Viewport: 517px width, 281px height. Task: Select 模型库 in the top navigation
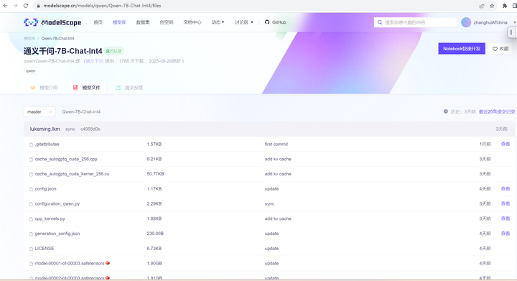(x=119, y=22)
